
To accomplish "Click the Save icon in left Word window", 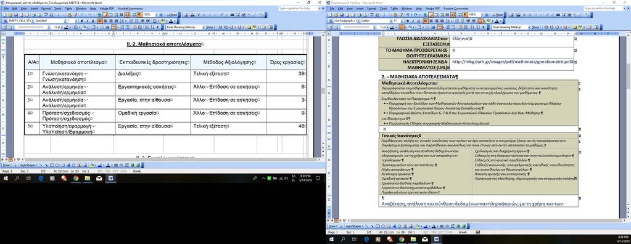I will pyautogui.click(x=16, y=15).
